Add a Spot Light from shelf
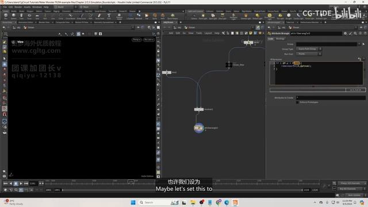368x207 pixels. 213,16
